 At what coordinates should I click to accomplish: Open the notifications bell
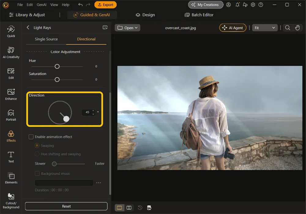click(237, 5)
